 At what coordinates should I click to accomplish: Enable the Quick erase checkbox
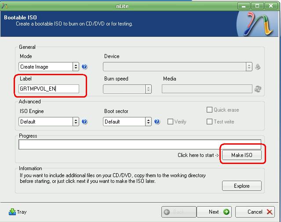point(209,109)
